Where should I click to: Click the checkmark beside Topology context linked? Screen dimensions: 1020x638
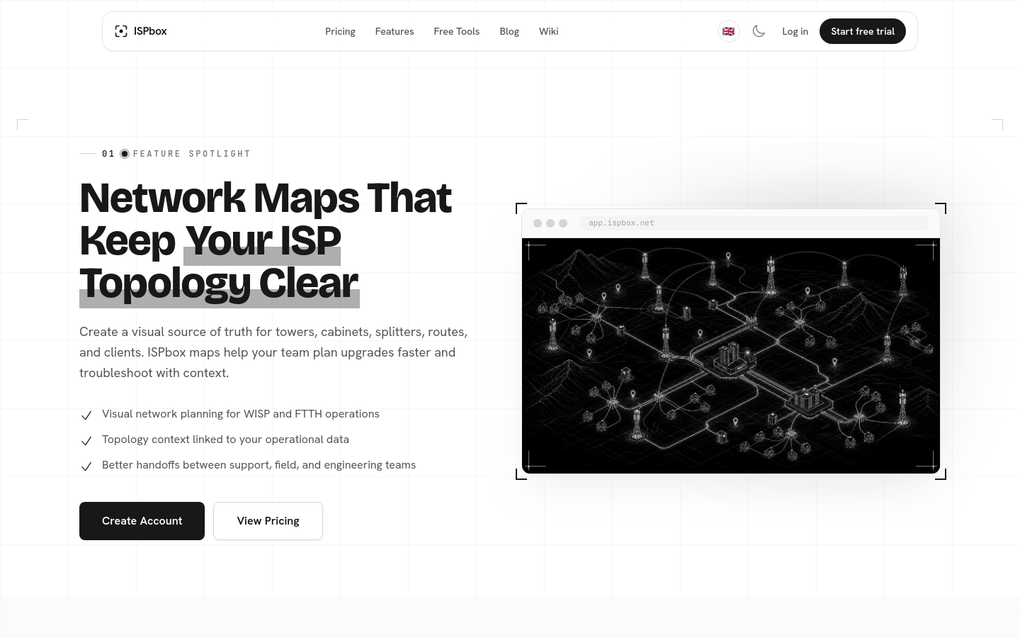tap(86, 441)
